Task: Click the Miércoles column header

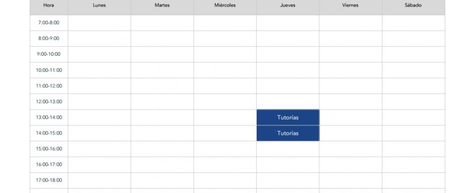Action: click(225, 6)
